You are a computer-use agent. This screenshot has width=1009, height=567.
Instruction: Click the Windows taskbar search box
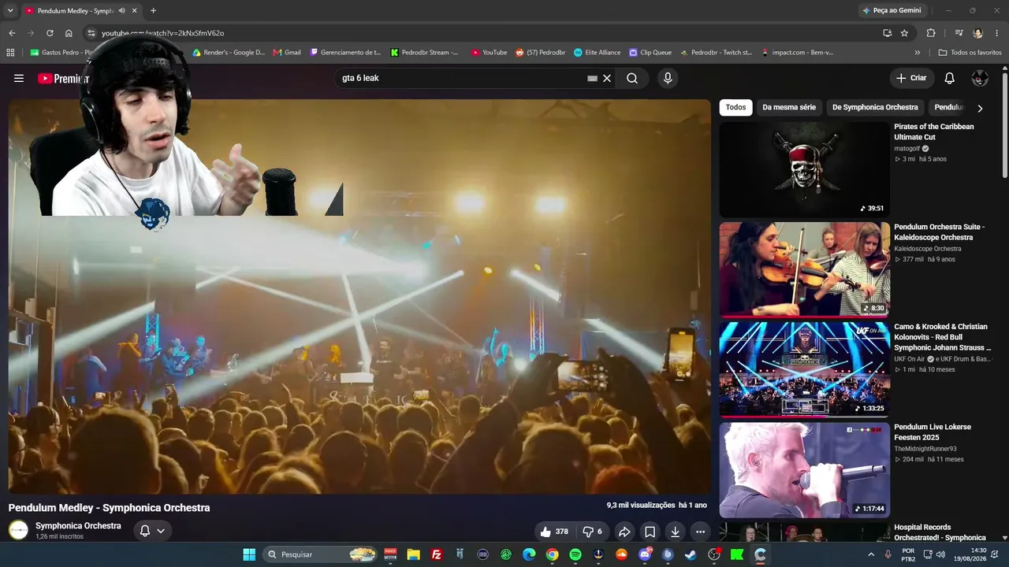(319, 554)
